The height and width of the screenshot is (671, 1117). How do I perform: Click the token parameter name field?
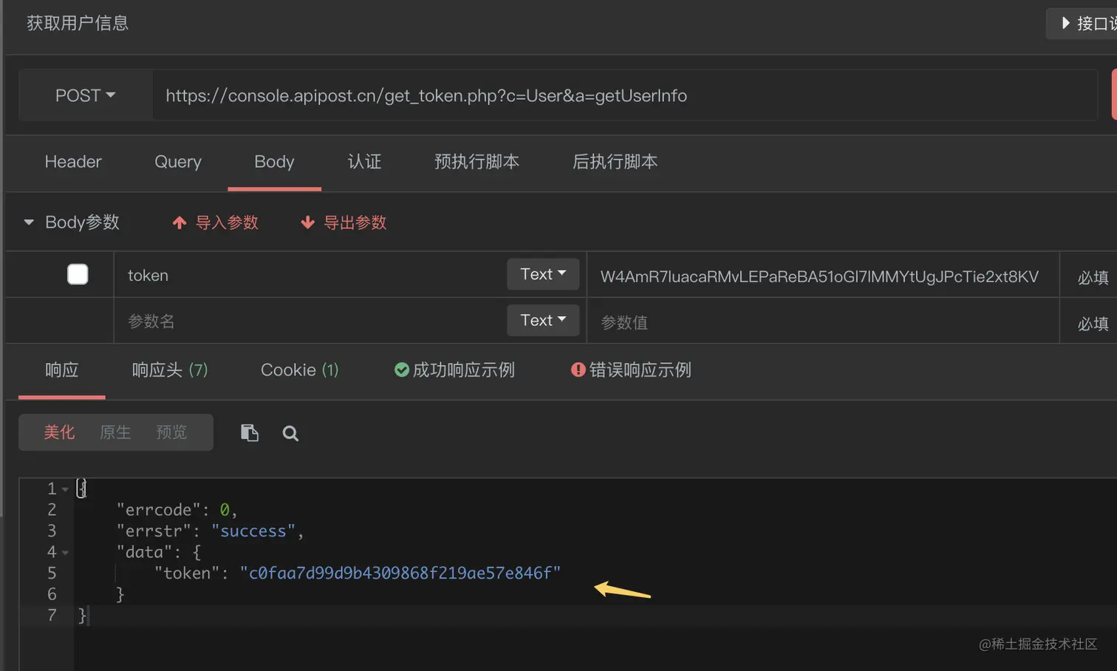[310, 275]
